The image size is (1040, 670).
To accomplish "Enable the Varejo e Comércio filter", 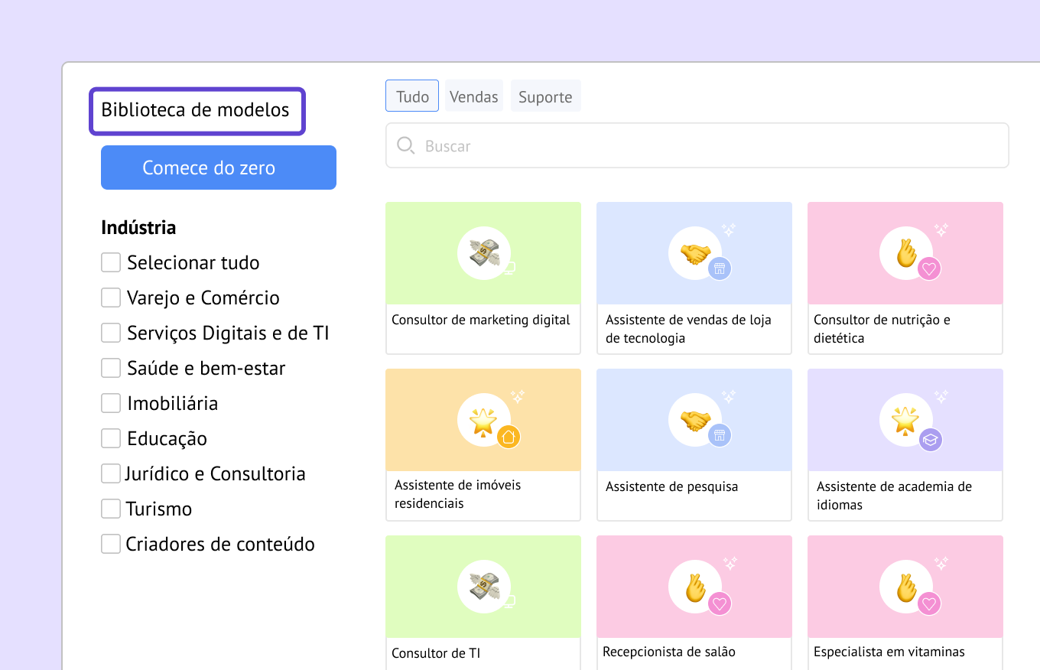I will (x=111, y=298).
